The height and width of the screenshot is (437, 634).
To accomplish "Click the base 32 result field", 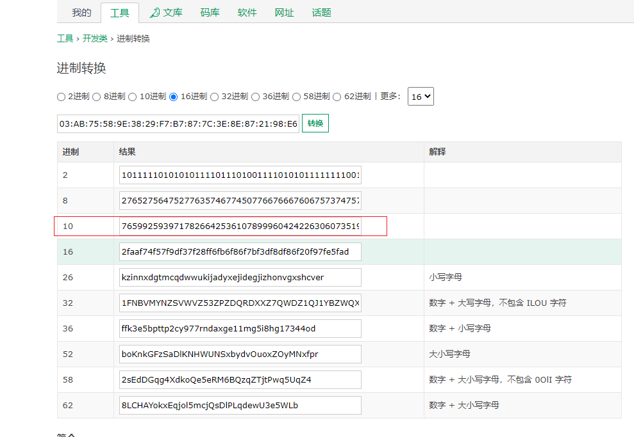I will [x=240, y=303].
